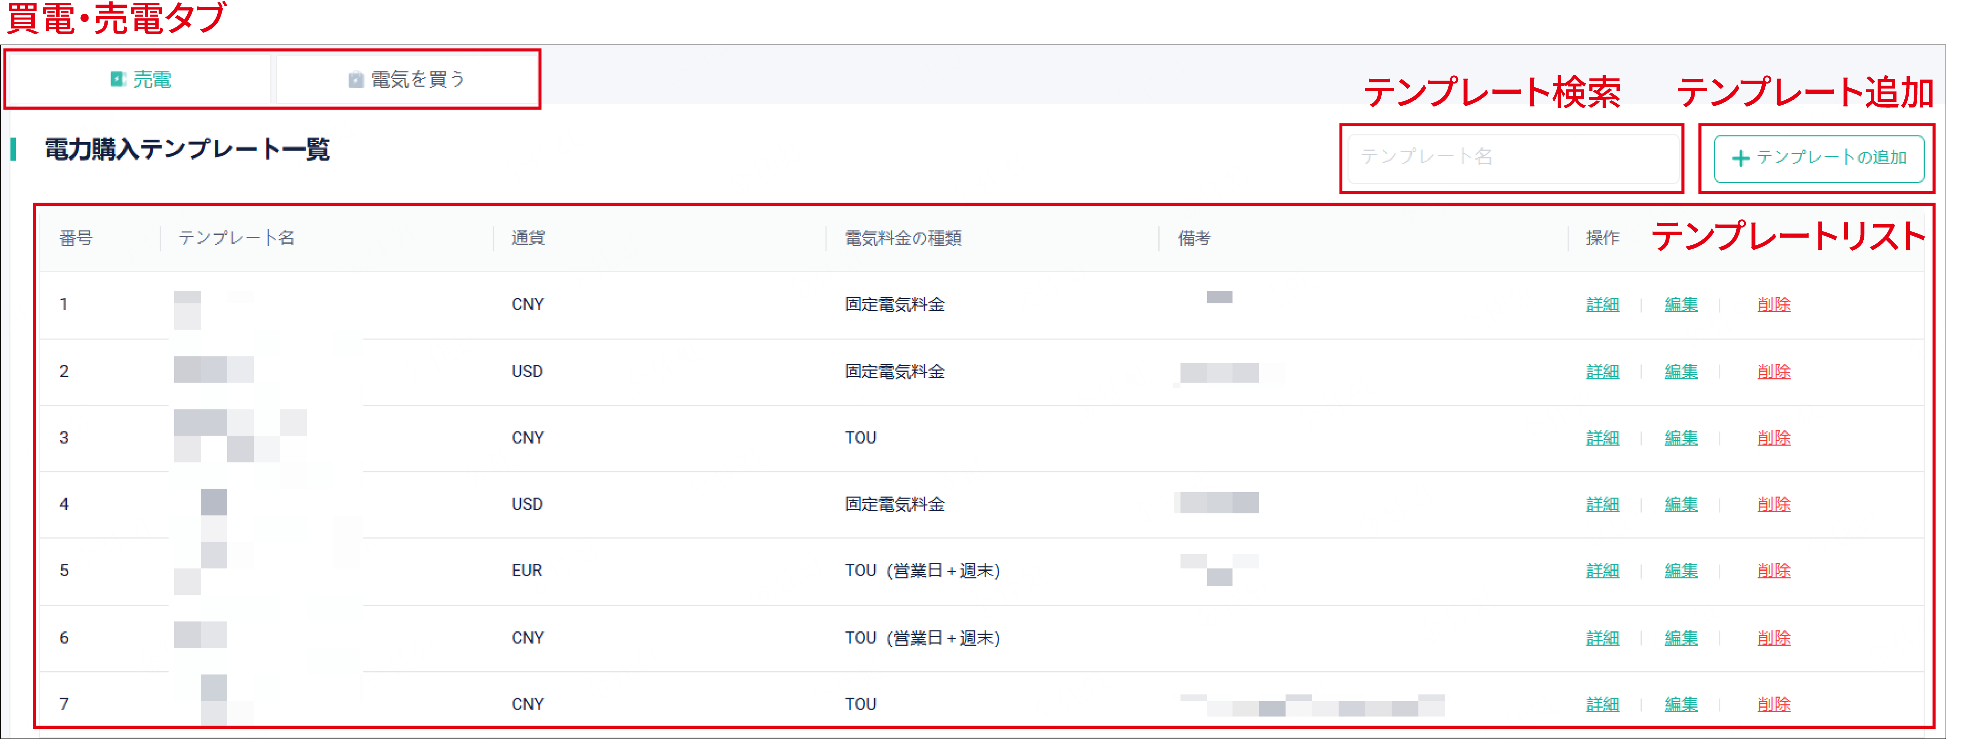Click the テンプレート名 column header
The height and width of the screenshot is (739, 1966).
[x=236, y=239]
